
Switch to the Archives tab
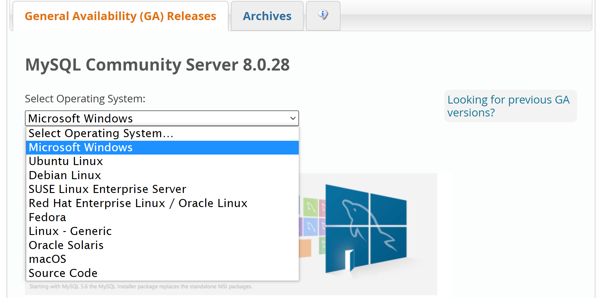click(x=267, y=16)
